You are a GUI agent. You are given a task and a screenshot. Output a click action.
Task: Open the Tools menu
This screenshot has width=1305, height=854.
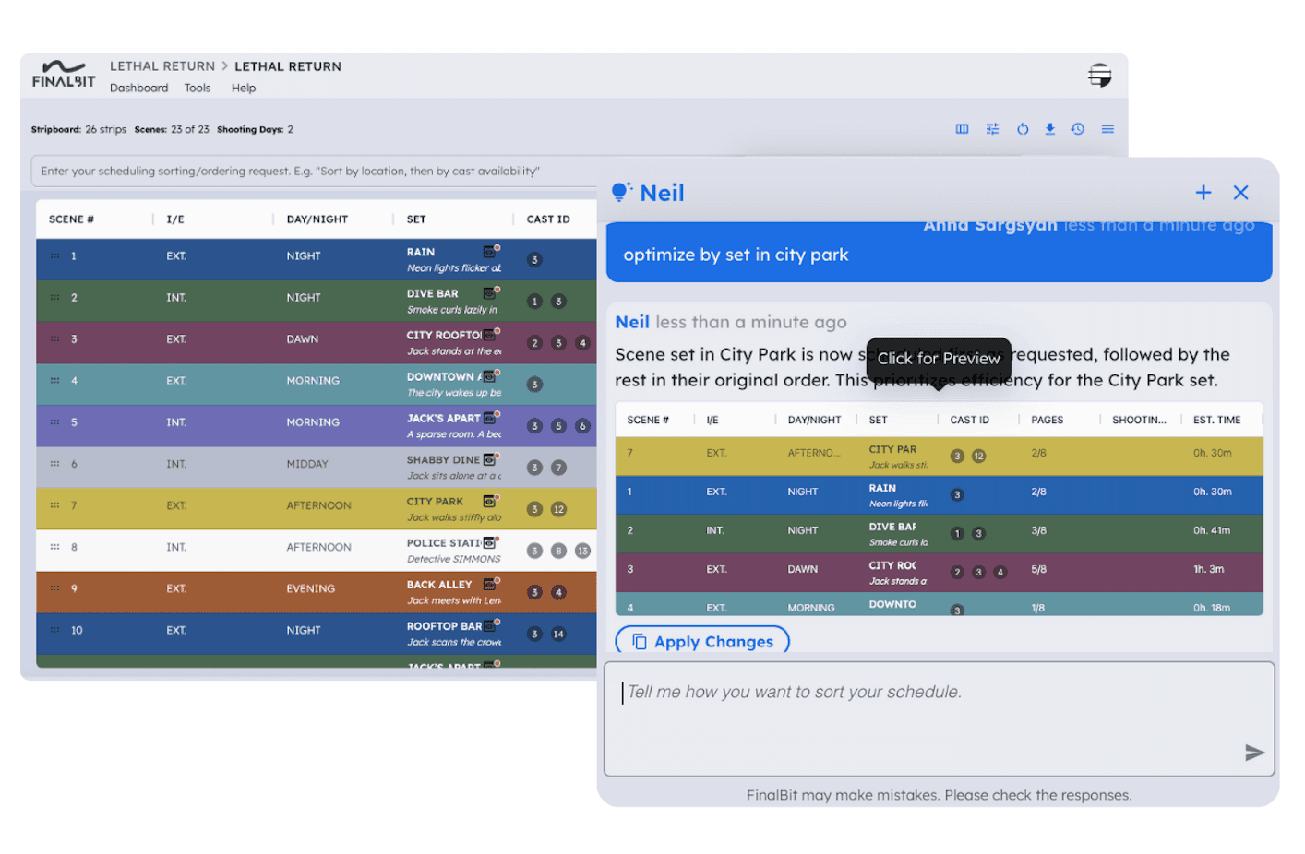tap(197, 88)
